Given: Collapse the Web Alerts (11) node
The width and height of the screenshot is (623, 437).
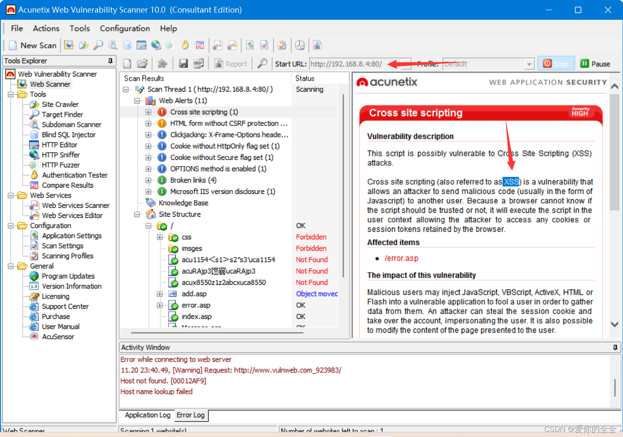Looking at the screenshot, I should (137, 101).
